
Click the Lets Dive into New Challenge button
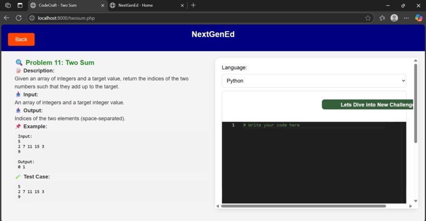click(367, 104)
